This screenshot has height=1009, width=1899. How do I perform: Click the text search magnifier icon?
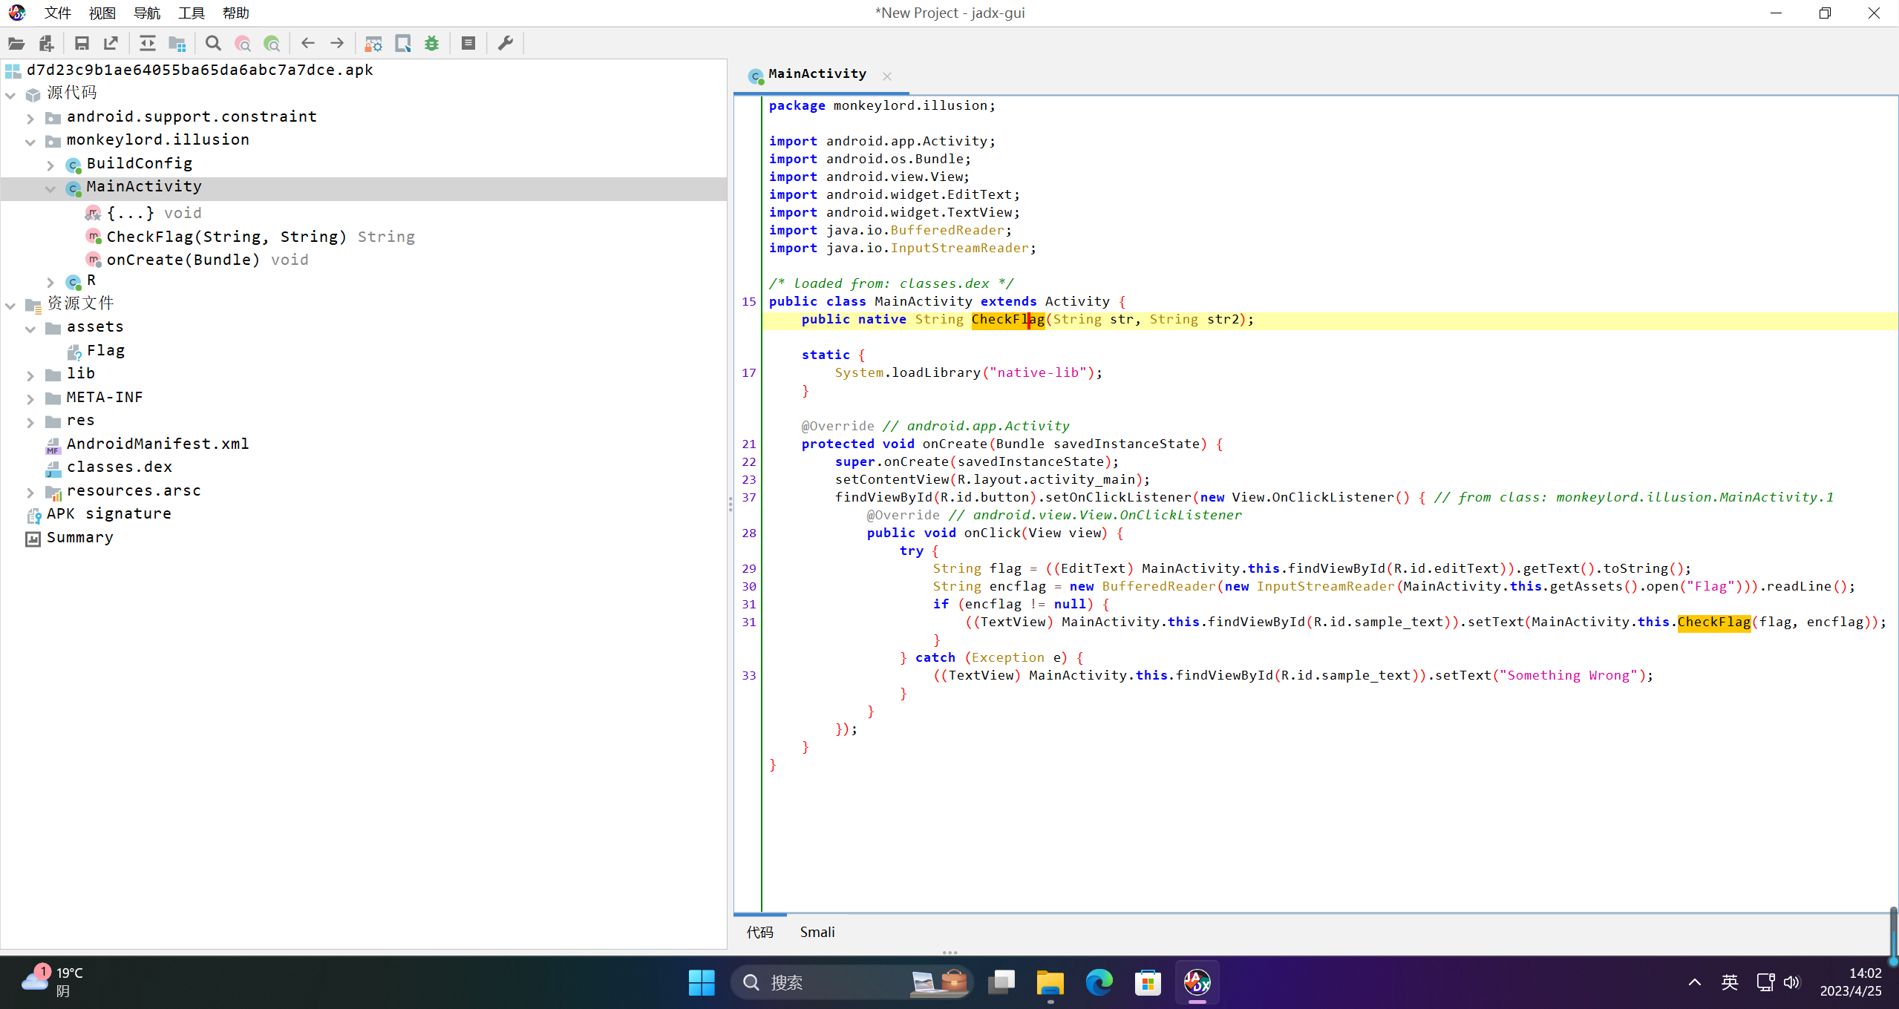tap(213, 43)
